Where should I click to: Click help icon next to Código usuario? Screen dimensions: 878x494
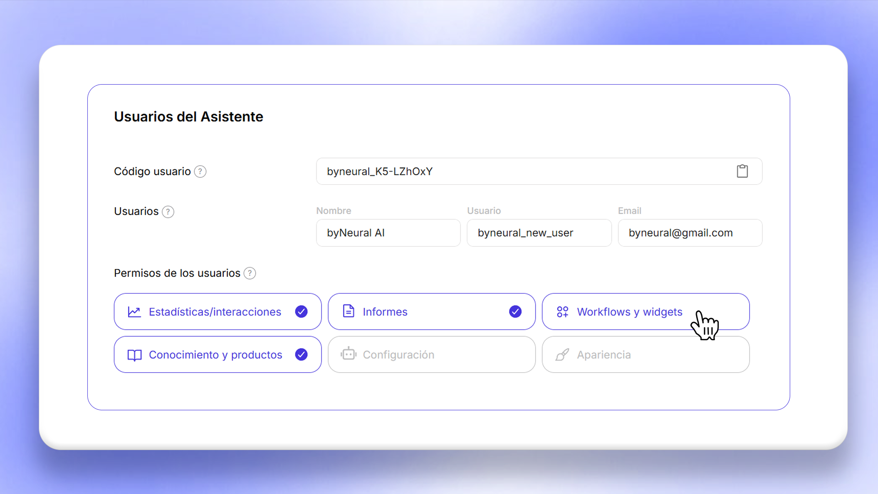pos(200,172)
